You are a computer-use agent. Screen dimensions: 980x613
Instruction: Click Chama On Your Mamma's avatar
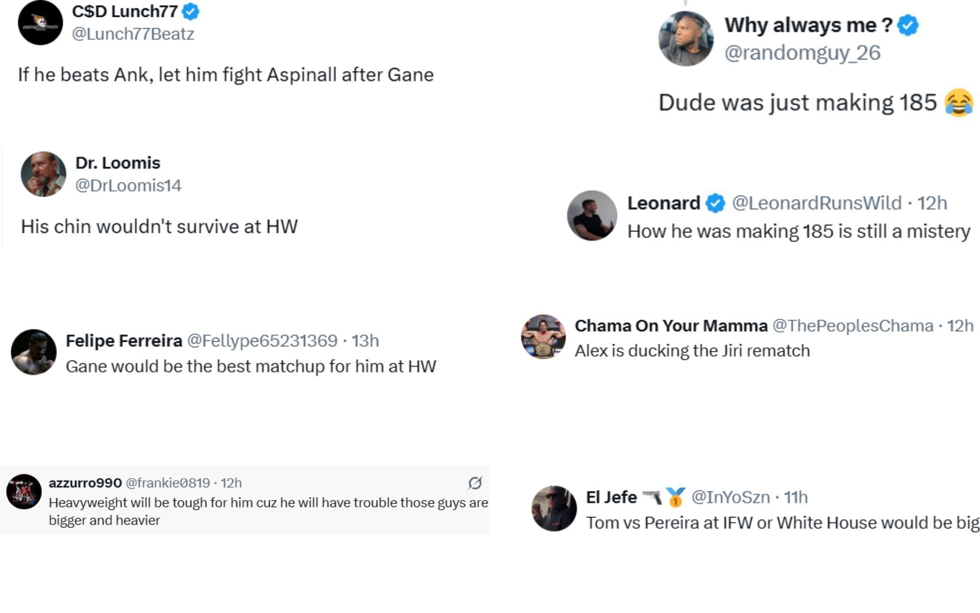pos(543,337)
